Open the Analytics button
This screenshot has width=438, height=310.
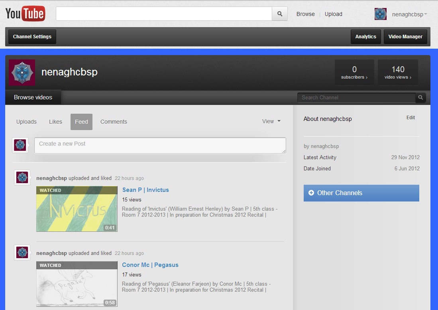click(365, 37)
